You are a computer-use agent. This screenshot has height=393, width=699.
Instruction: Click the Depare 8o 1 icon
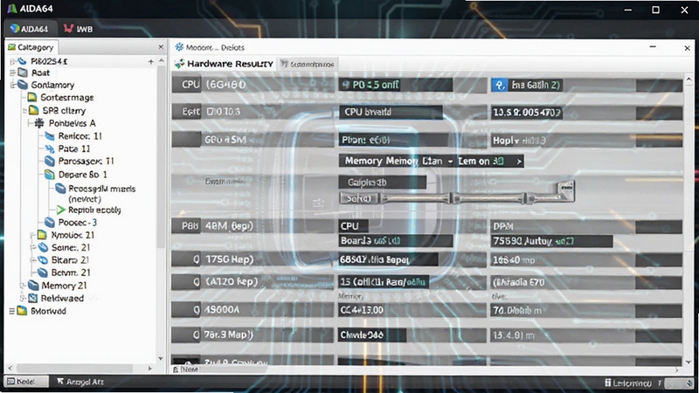pyautogui.click(x=50, y=174)
